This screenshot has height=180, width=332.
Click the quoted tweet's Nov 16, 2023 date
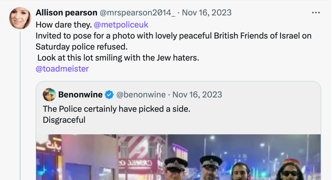[x=197, y=95]
